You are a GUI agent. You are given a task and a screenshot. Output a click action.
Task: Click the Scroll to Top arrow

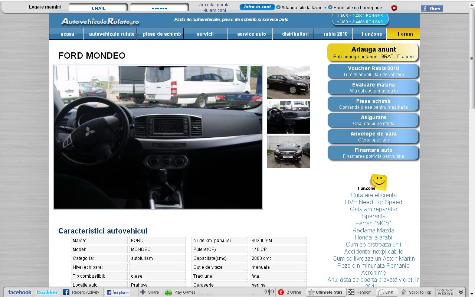tap(403, 292)
